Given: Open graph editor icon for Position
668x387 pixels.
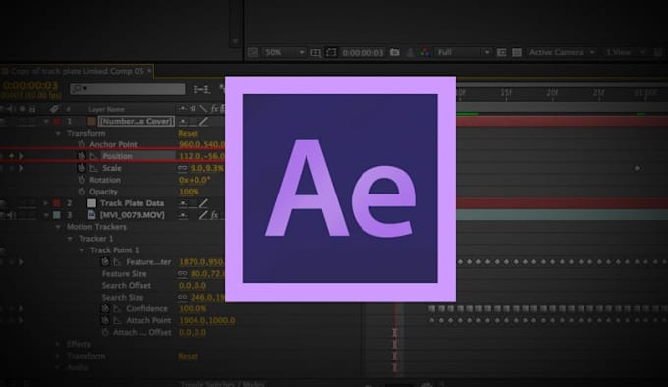Looking at the screenshot, I should coord(93,156).
